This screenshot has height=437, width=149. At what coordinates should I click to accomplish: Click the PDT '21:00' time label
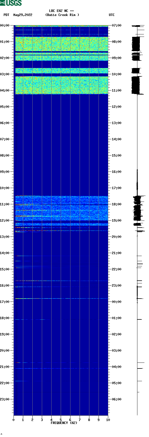click(x=5, y=367)
